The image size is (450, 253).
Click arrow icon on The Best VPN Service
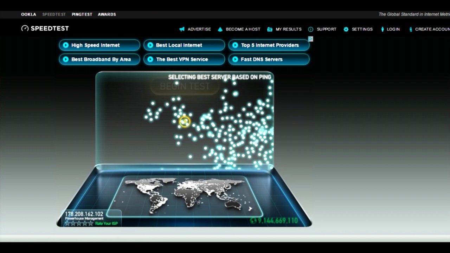point(150,59)
